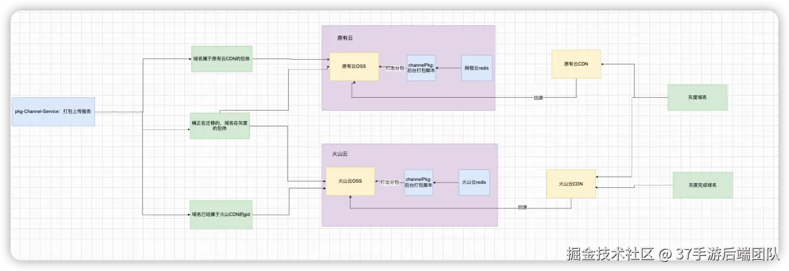
Task: Click the 域名属于原有云CDN的包体 green box
Action: pyautogui.click(x=221, y=59)
